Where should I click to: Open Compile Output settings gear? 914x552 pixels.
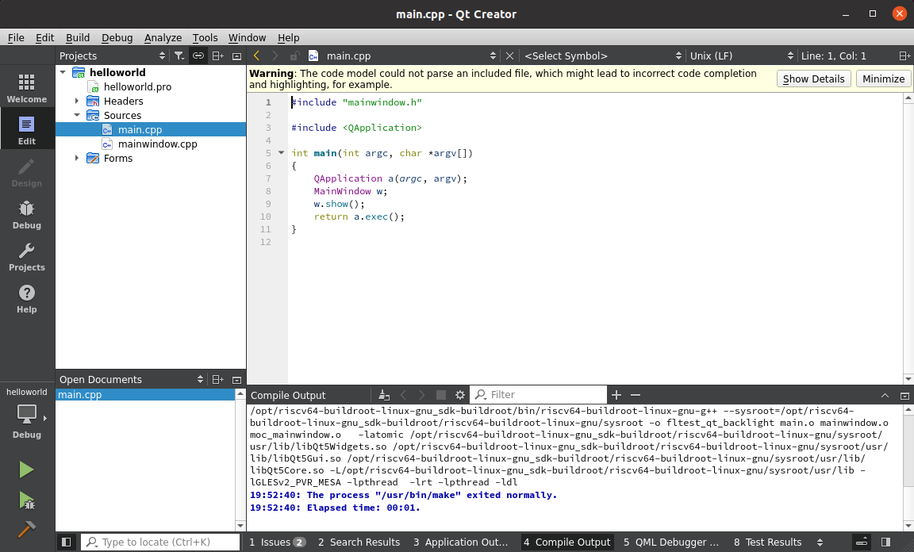coord(460,395)
